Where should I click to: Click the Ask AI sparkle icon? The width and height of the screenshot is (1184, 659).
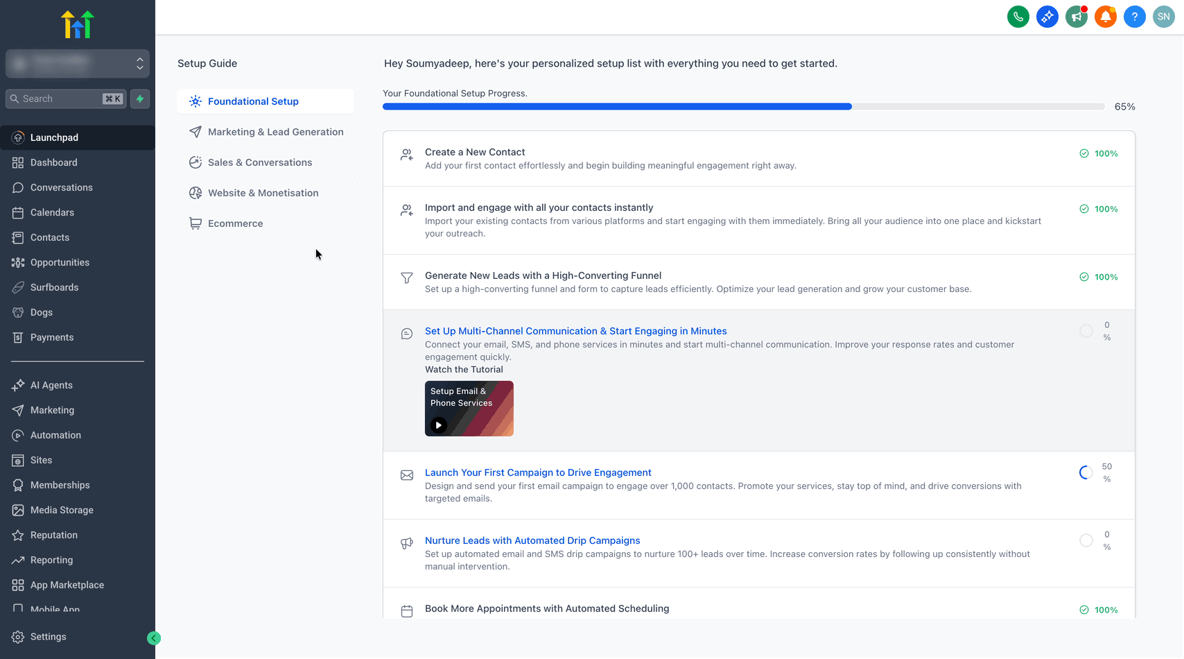[x=1047, y=17]
